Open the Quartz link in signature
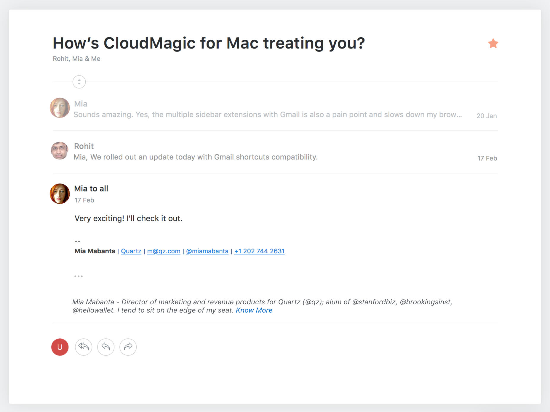 coord(131,251)
